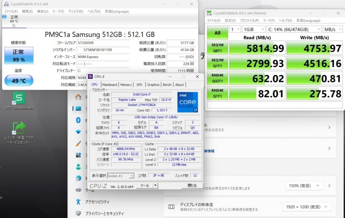Viewport: 345px width, 218px height.
Task: Click the 49 °C temperature indicator
Action: pyautogui.click(x=19, y=81)
